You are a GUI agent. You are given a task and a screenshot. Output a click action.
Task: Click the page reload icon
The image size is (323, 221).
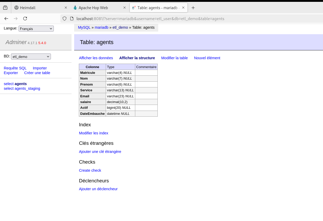[25, 19]
